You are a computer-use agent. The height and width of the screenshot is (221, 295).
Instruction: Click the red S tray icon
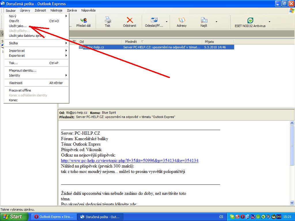click(x=237, y=217)
